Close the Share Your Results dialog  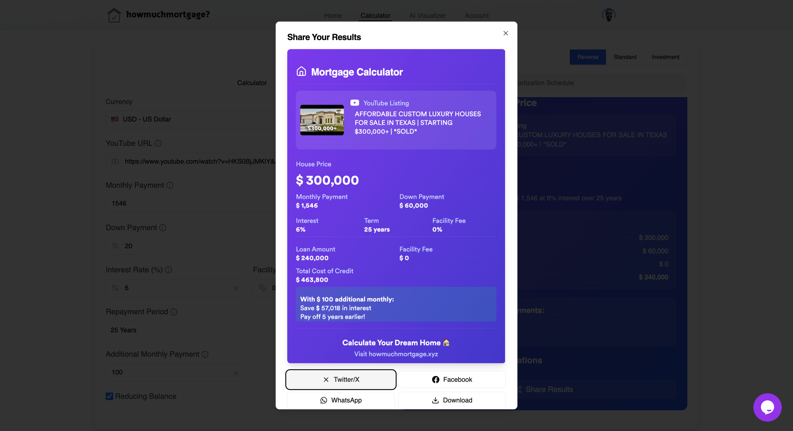click(x=506, y=33)
